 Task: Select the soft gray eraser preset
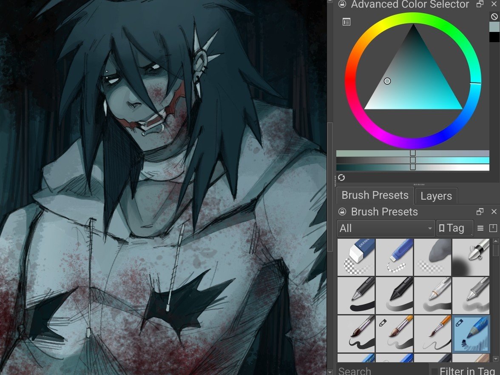pyautogui.click(x=433, y=257)
